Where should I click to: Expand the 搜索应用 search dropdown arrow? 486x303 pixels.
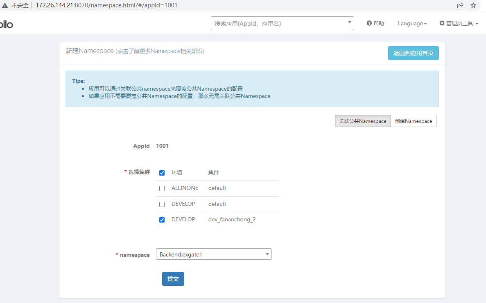[348, 23]
